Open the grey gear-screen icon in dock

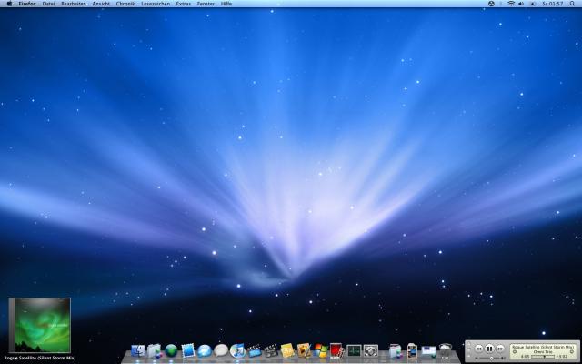(371, 350)
